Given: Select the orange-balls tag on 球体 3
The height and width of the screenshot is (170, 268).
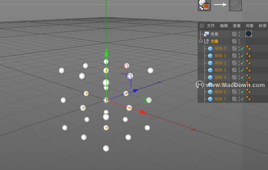Looking at the screenshot, I should (248, 70).
